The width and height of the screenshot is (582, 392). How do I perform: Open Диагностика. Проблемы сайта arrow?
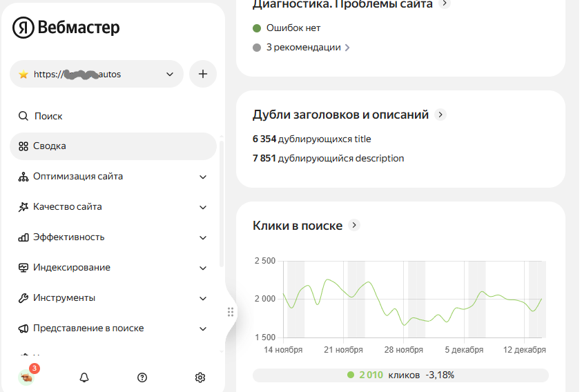coord(445,3)
